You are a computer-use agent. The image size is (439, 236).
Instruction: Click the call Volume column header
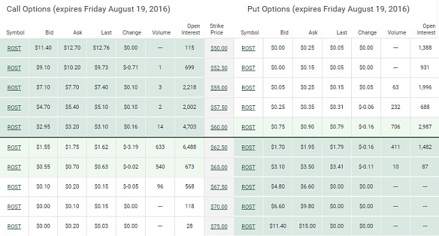tap(161, 33)
